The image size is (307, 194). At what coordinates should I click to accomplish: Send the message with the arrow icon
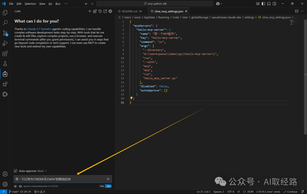(109, 179)
